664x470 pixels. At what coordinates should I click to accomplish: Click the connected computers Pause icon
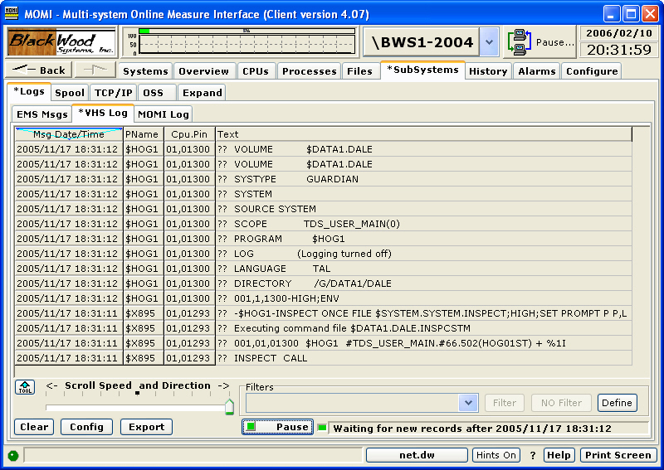coord(520,42)
